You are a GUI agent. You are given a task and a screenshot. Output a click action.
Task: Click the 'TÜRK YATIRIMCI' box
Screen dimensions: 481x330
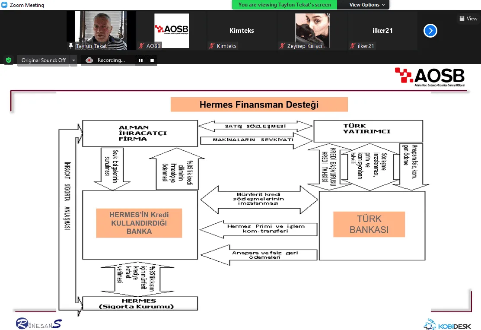pyautogui.click(x=368, y=131)
